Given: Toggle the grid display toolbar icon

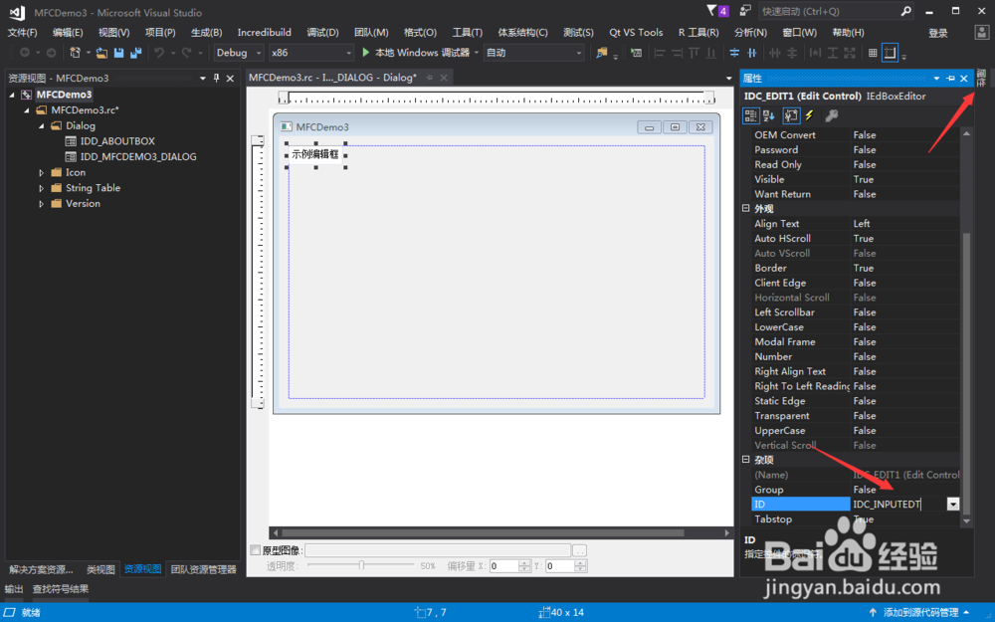Looking at the screenshot, I should click(x=873, y=53).
